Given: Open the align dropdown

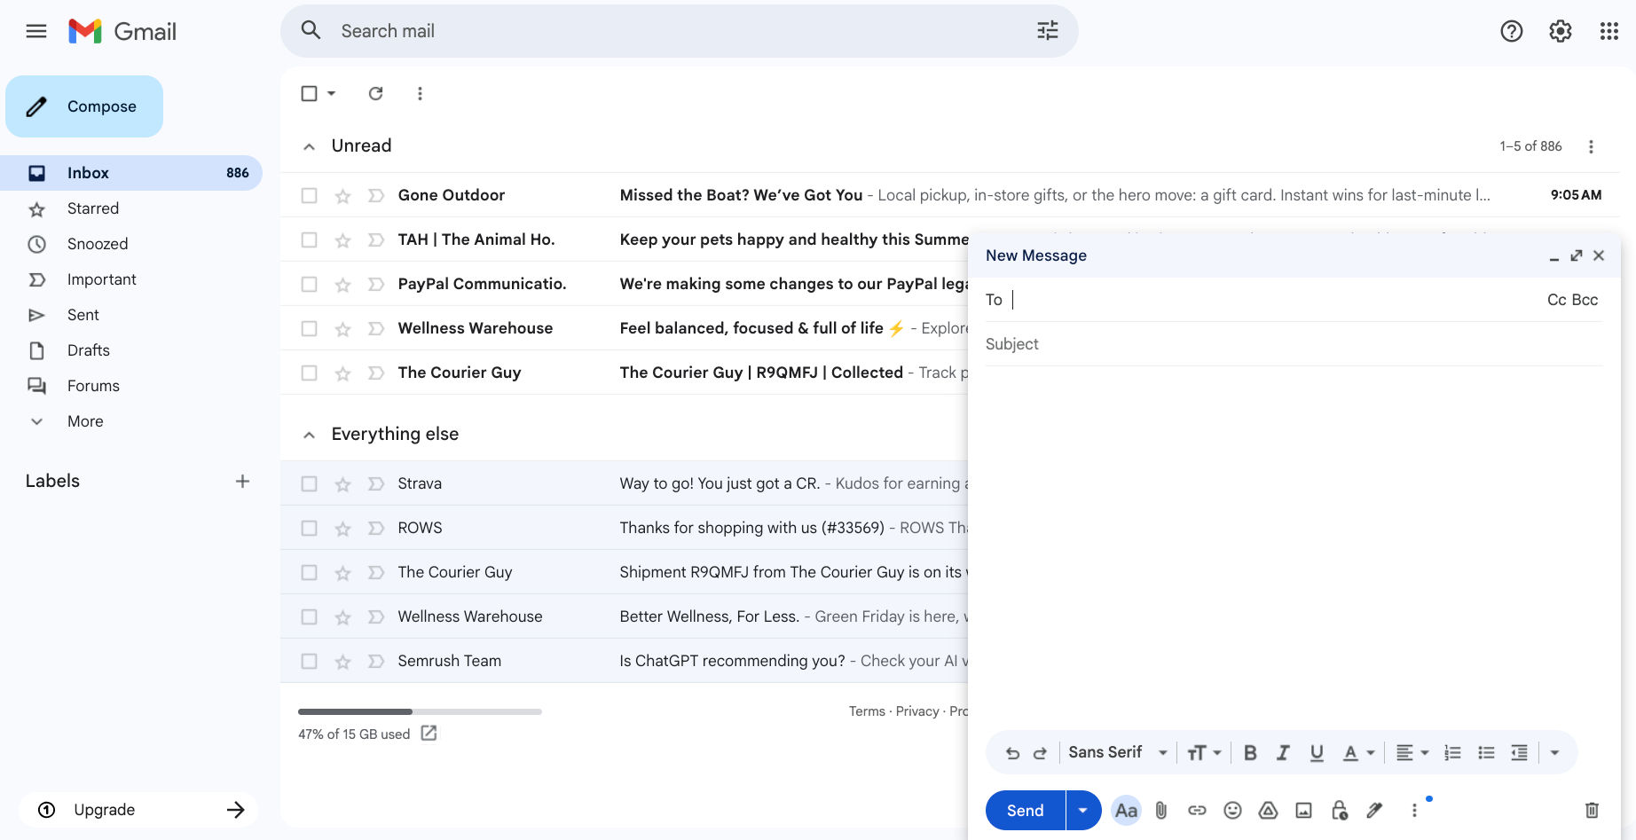Looking at the screenshot, I should tap(1412, 753).
